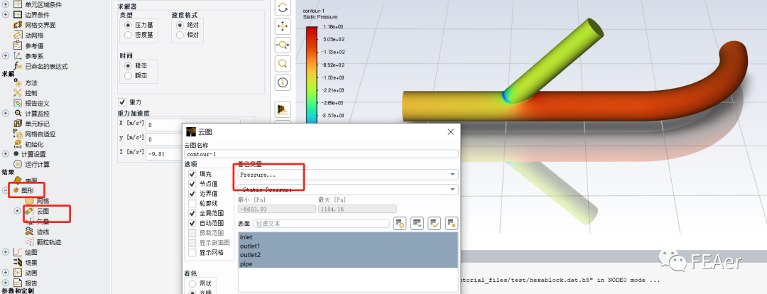The image size is (767, 294).
Task: Select 瞬态 time option
Action: coord(128,75)
